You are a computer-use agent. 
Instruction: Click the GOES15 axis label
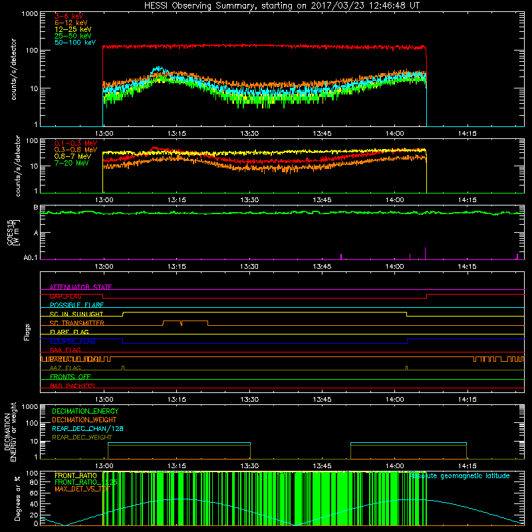point(13,232)
